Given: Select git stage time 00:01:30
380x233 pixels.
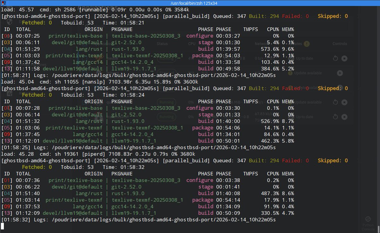Looking at the screenshot, I should pos(228,42).
